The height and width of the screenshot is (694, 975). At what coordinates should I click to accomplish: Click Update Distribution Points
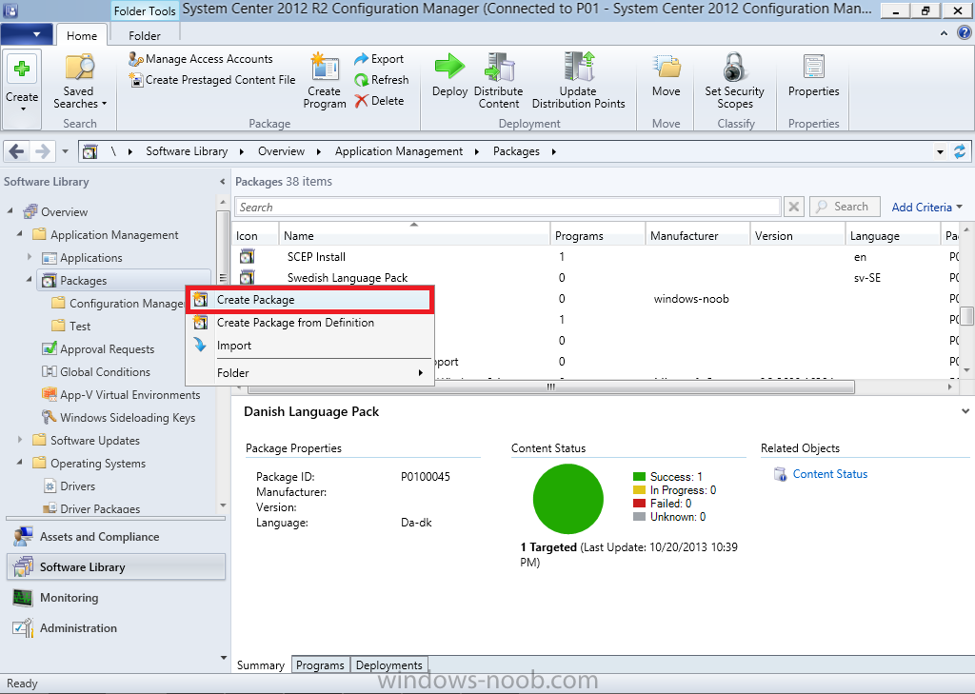coord(578,81)
